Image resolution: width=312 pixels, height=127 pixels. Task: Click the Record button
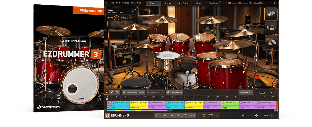pyautogui.click(x=178, y=115)
